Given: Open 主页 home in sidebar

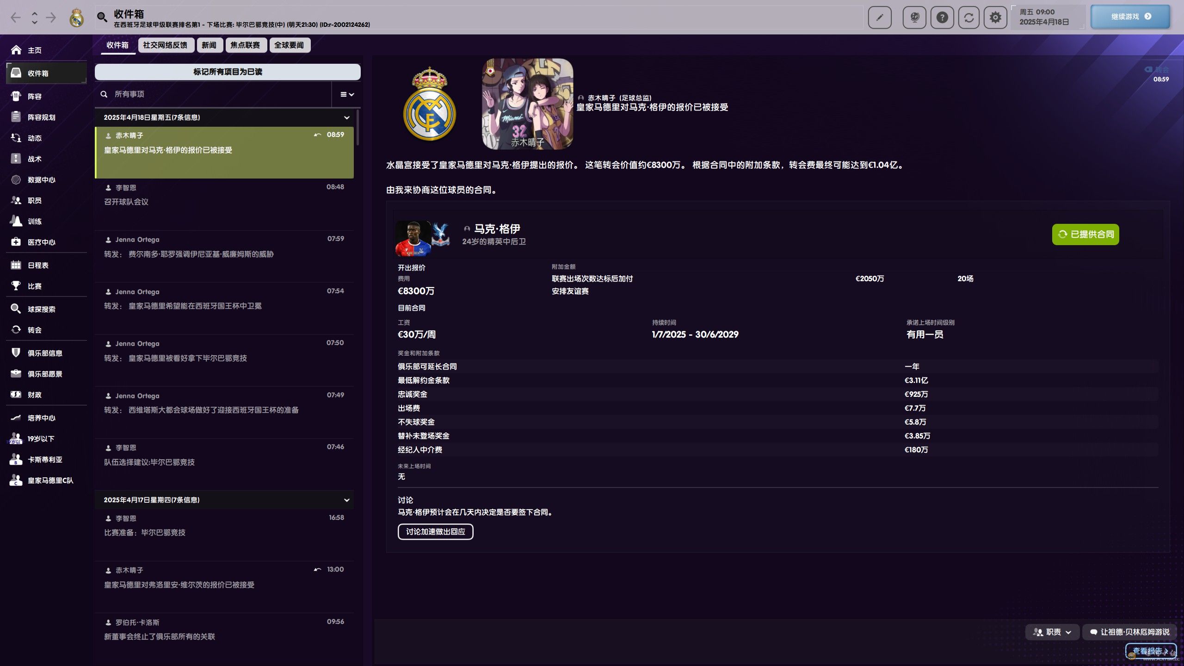Looking at the screenshot, I should point(46,50).
